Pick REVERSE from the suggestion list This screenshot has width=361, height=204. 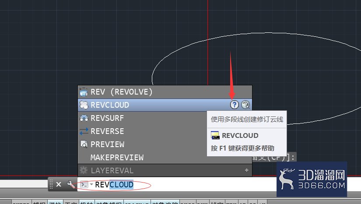pyautogui.click(x=143, y=131)
